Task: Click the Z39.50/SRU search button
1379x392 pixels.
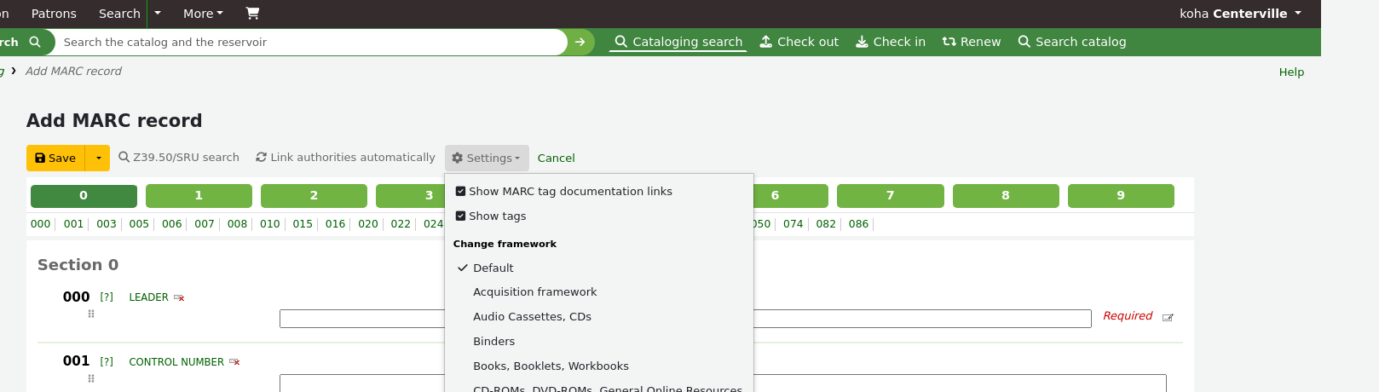Action: click(179, 158)
